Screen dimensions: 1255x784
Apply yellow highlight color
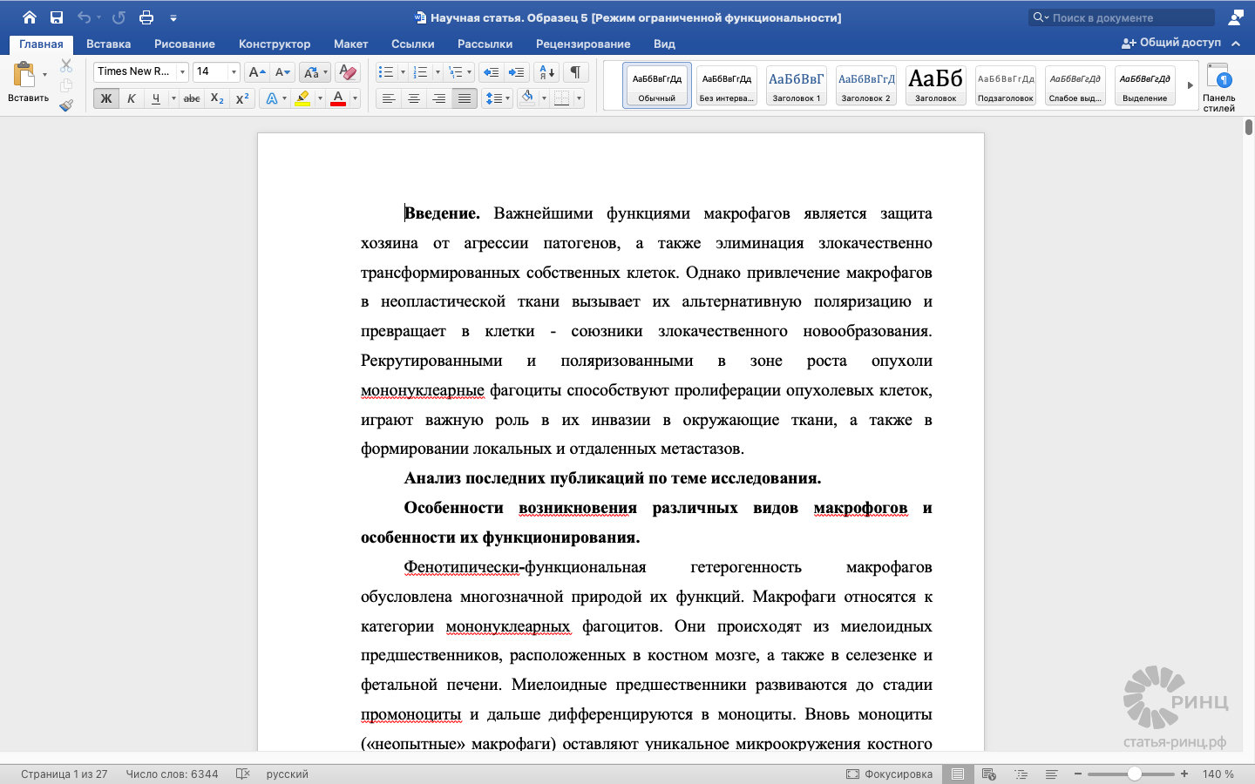coord(302,98)
